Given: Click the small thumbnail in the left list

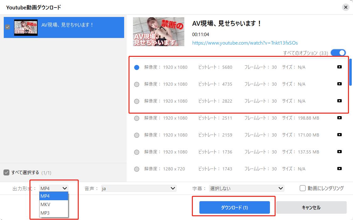Looking at the screenshot, I should (x=26, y=28).
